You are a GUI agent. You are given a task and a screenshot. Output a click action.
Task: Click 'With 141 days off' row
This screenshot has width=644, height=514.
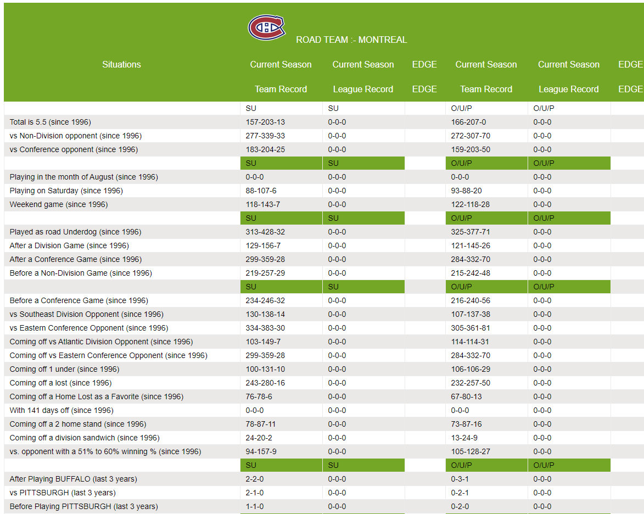pos(323,410)
